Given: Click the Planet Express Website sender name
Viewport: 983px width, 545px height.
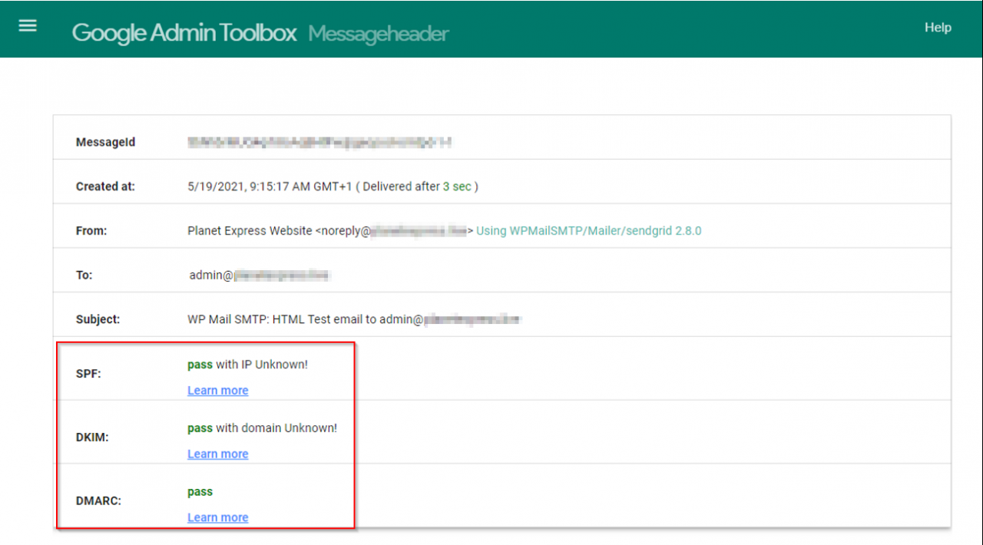Looking at the screenshot, I should [250, 230].
